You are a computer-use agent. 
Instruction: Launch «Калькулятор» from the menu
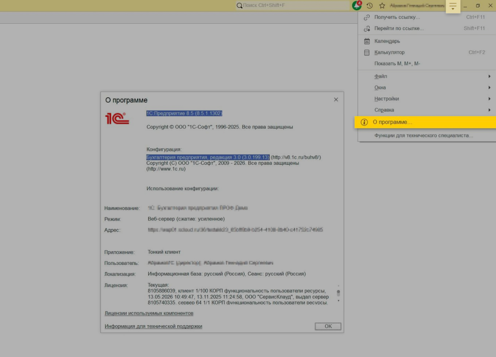427,53
